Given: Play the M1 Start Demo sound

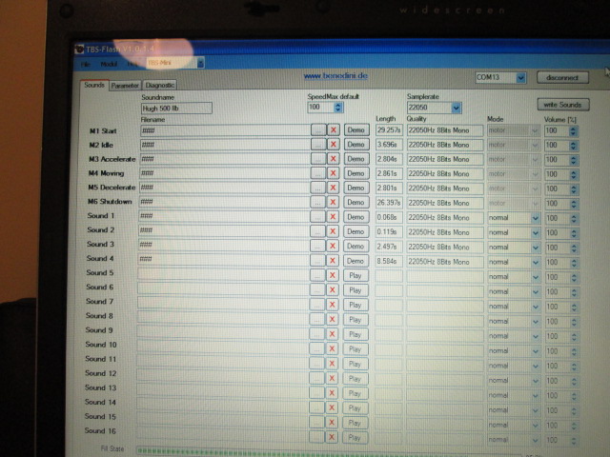Looking at the screenshot, I should (356, 129).
